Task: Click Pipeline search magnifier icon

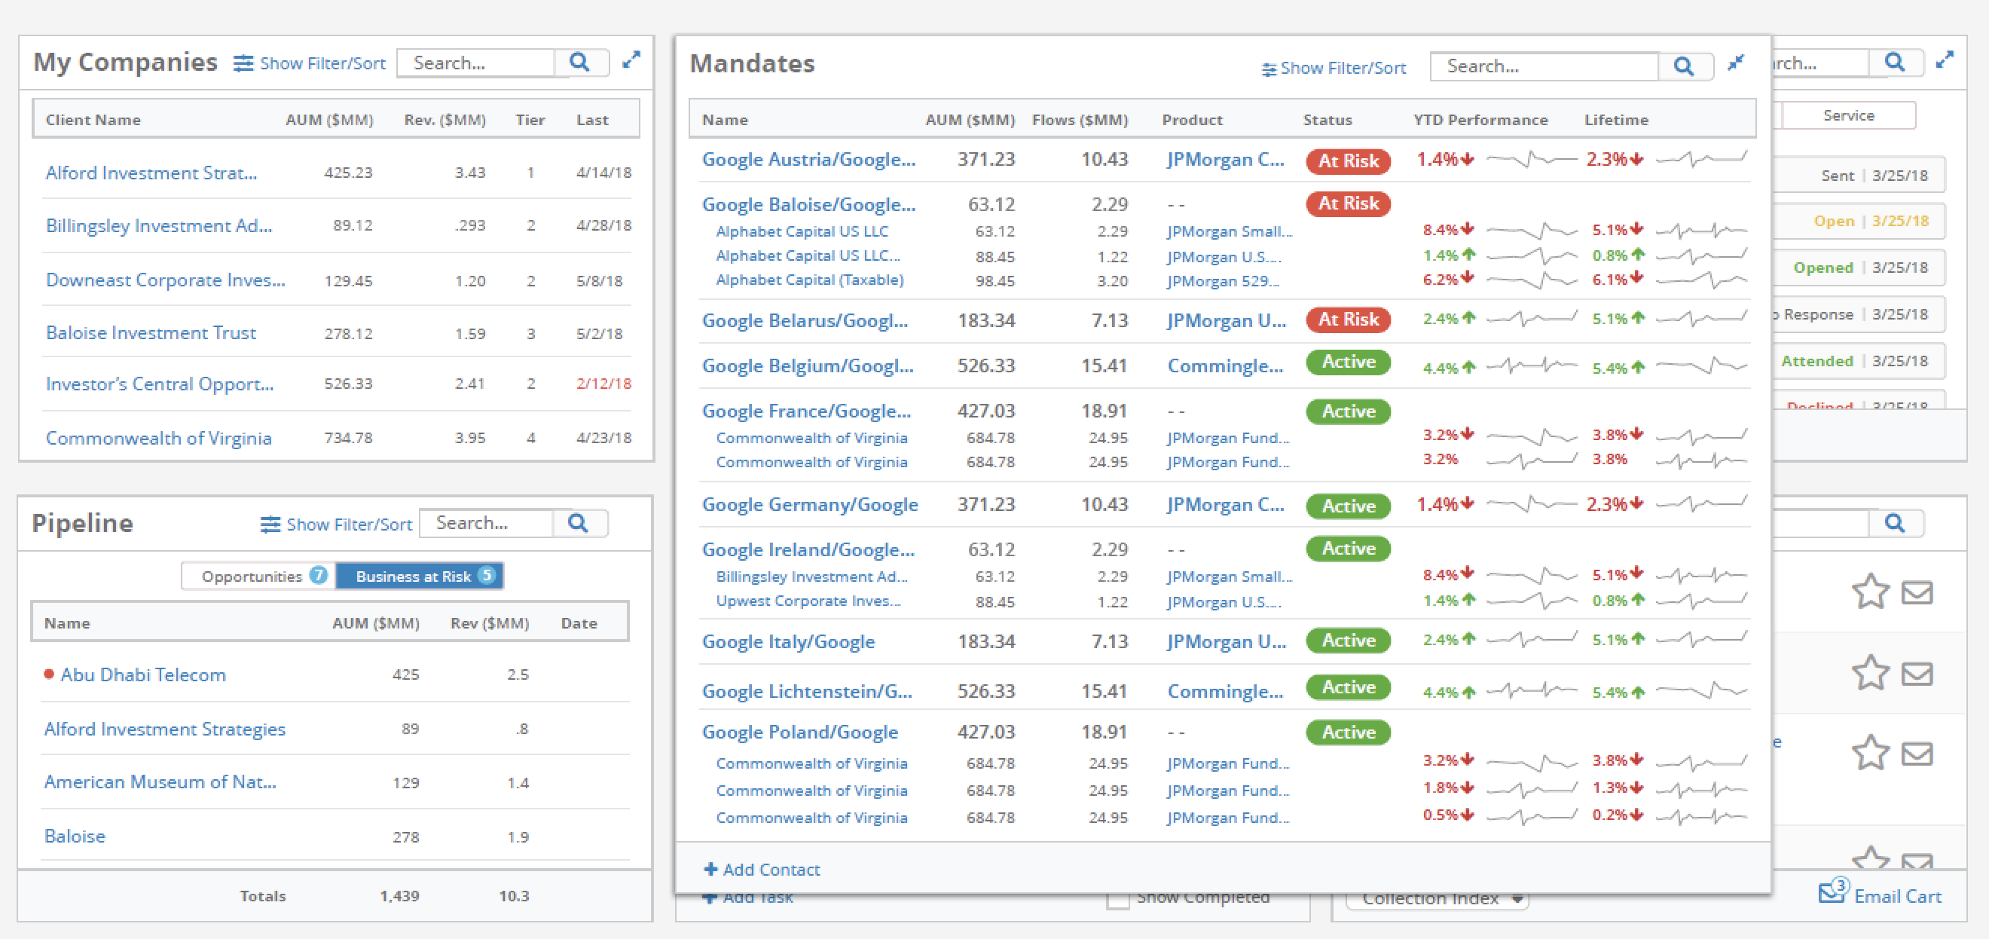Action: tap(579, 524)
